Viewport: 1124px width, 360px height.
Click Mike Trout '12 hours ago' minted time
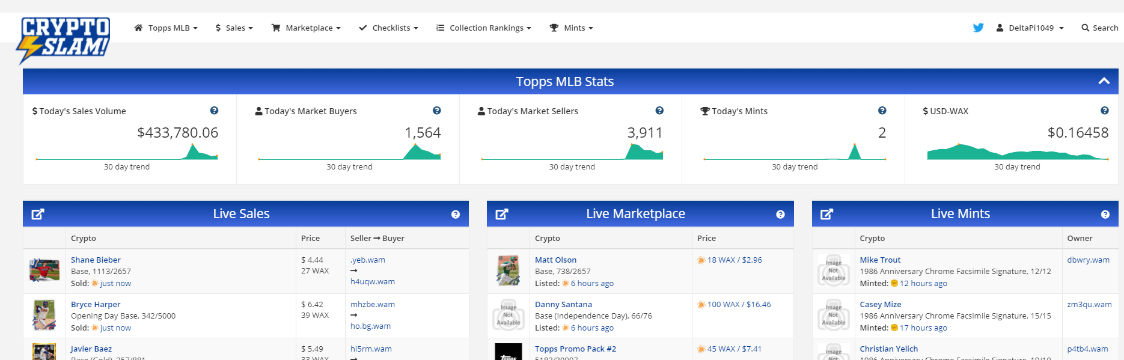923,283
